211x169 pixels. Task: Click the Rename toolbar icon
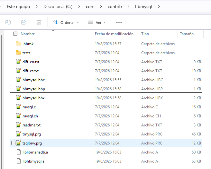(8, 22)
